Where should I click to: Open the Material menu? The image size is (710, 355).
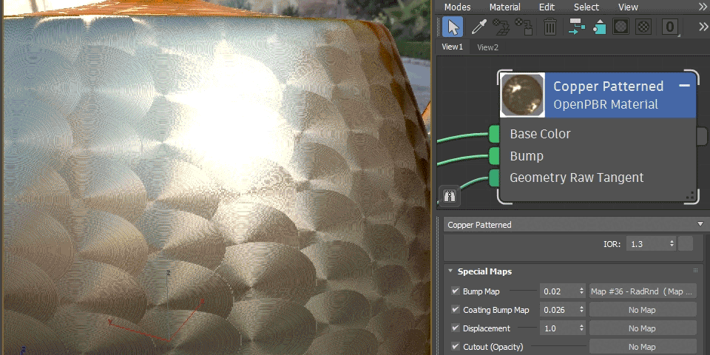[x=504, y=7]
